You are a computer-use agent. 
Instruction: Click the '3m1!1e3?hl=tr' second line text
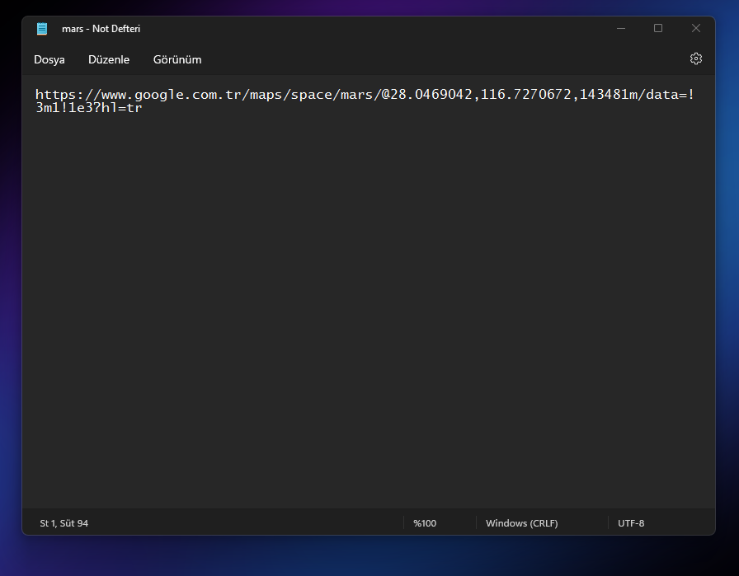[89, 108]
